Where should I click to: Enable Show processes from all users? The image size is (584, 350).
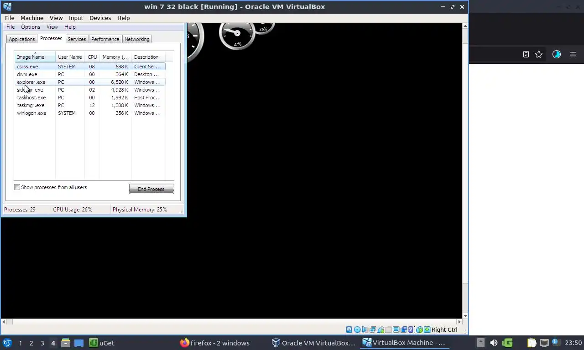17,187
